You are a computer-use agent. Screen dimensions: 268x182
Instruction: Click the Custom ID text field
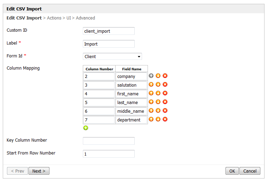[x=109, y=31]
